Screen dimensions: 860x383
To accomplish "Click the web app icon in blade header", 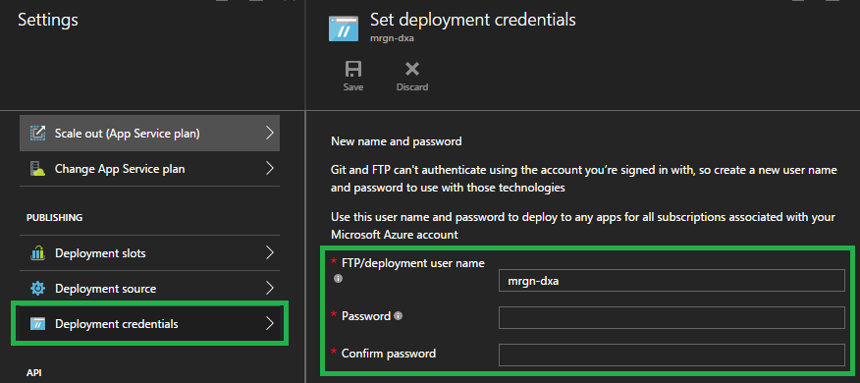I will (x=344, y=27).
